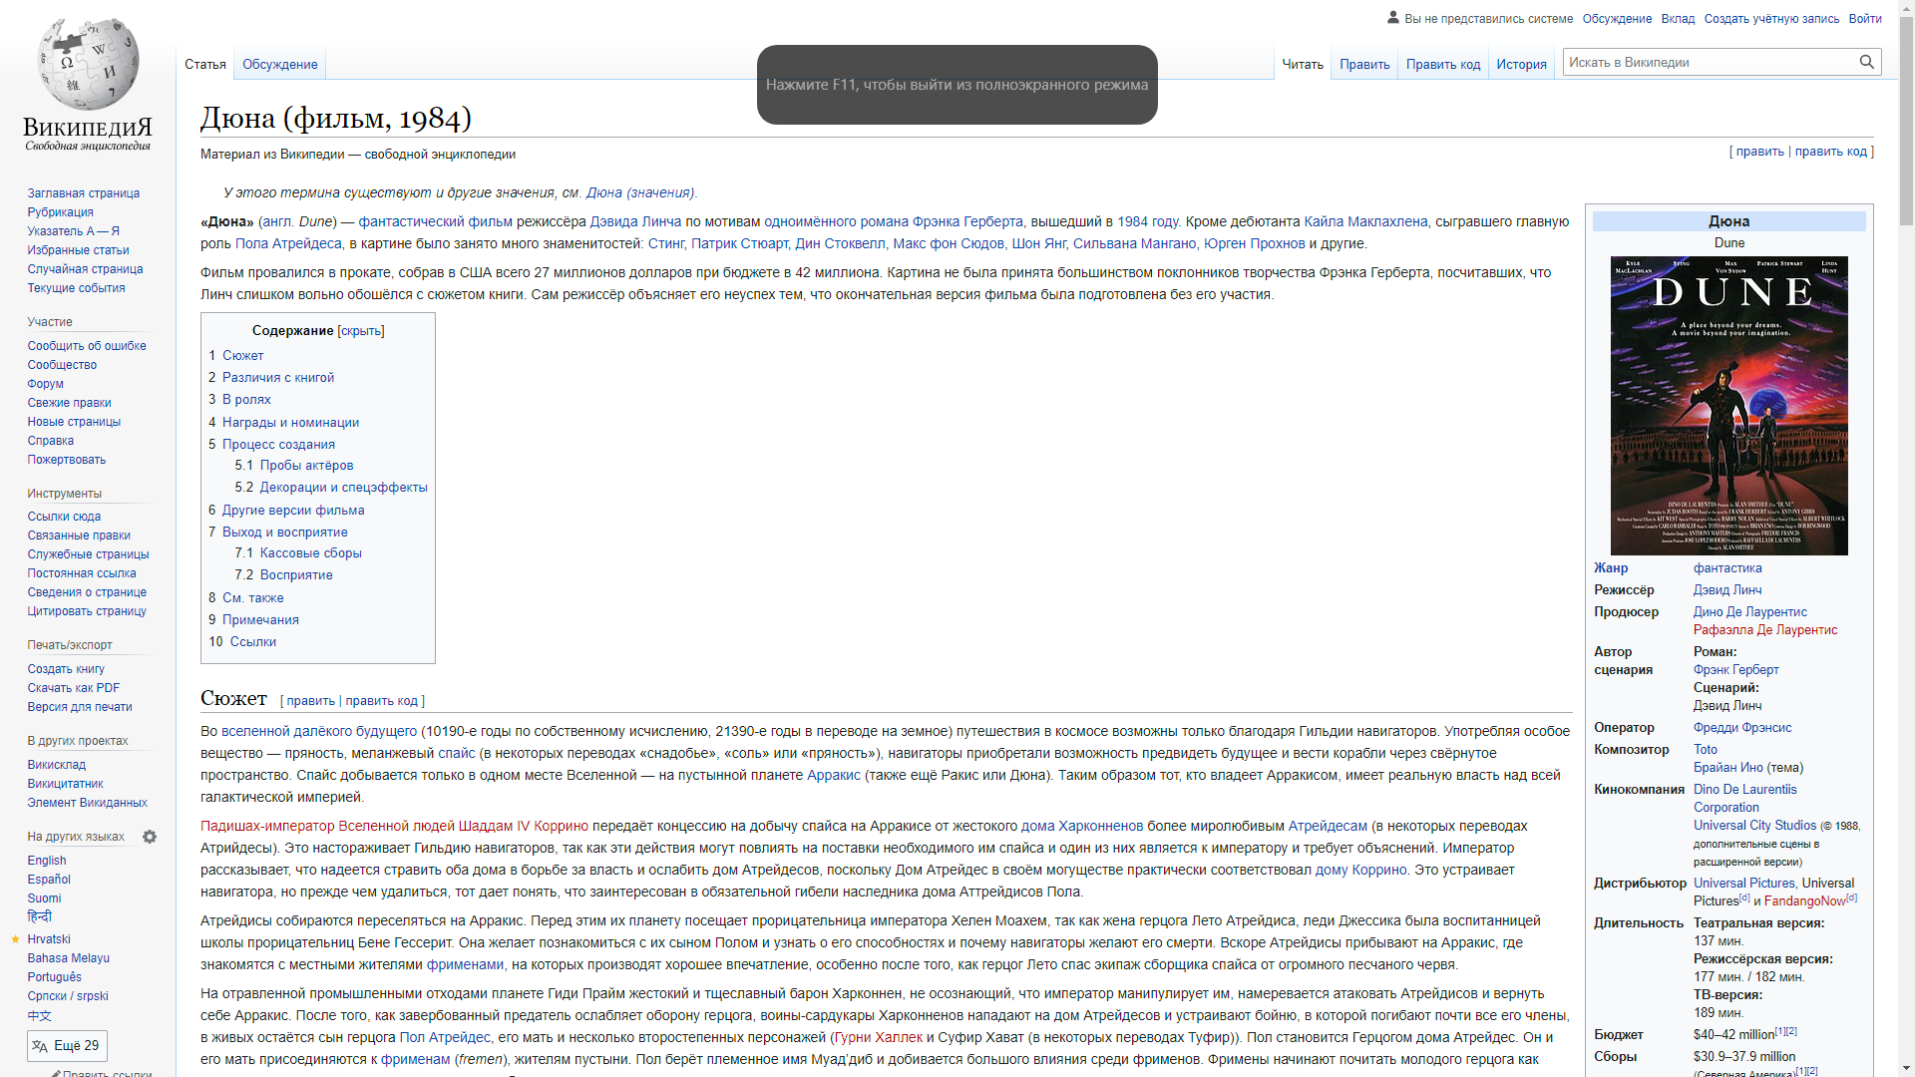Focus the Искать в Википедии search field
Image resolution: width=1915 pixels, height=1077 pixels.
[1708, 62]
